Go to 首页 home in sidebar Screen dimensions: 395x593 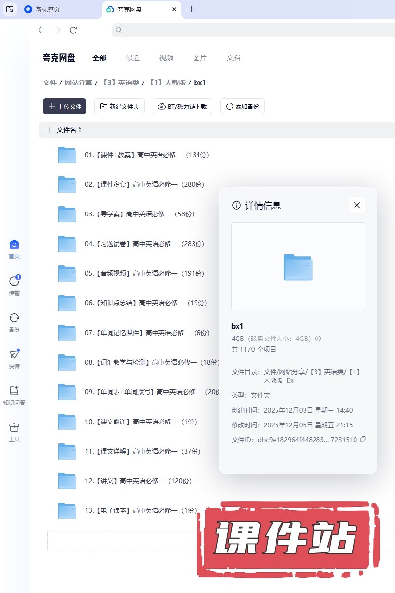(x=14, y=245)
